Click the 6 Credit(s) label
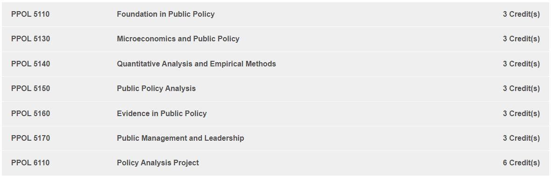The width and height of the screenshot is (551, 176). (x=521, y=163)
